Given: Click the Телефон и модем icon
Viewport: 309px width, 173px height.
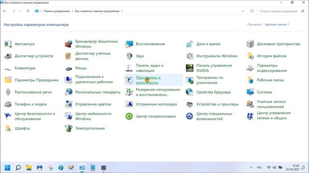Looking at the screenshot, I should tap(8, 104).
